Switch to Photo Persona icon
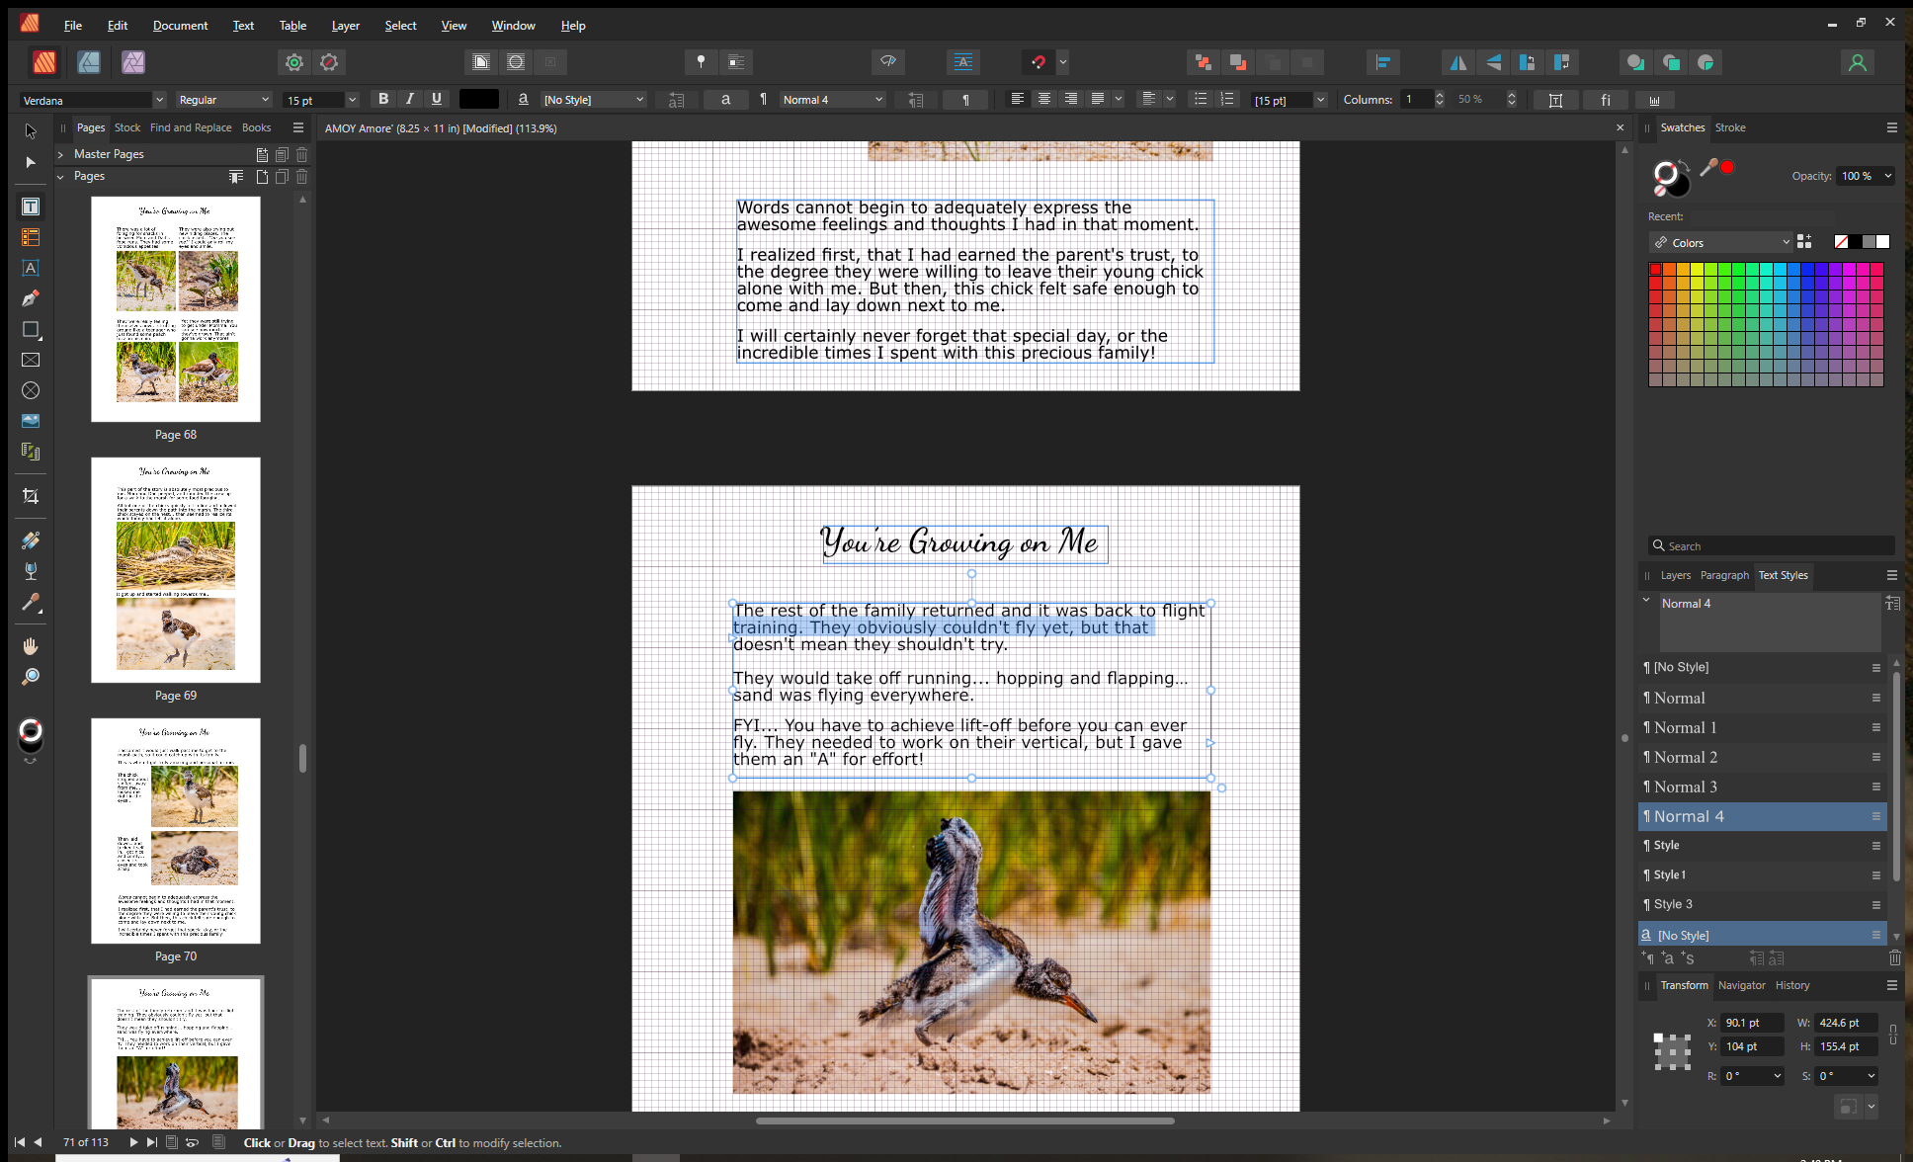Screen dimensions: 1913x1162 pos(133,62)
